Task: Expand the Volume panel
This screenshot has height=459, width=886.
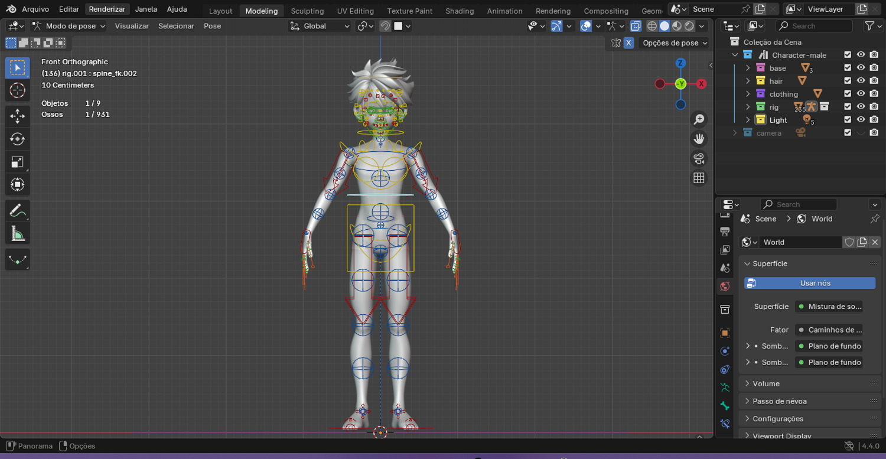Action: click(x=766, y=383)
